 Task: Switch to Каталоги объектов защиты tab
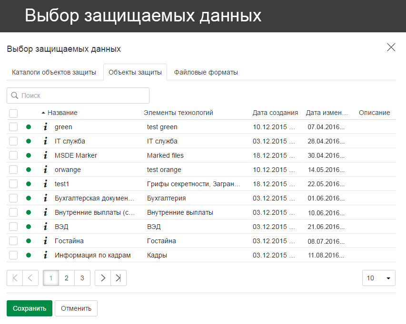pyautogui.click(x=54, y=72)
